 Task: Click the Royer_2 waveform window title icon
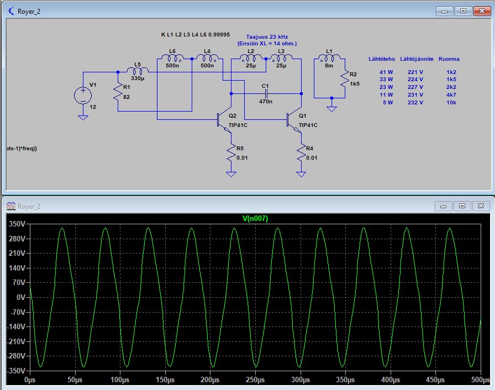click(x=10, y=206)
